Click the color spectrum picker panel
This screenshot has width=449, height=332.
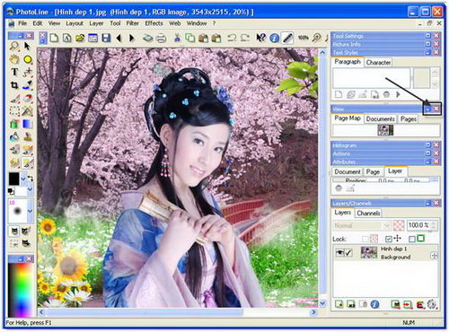pyautogui.click(x=21, y=290)
